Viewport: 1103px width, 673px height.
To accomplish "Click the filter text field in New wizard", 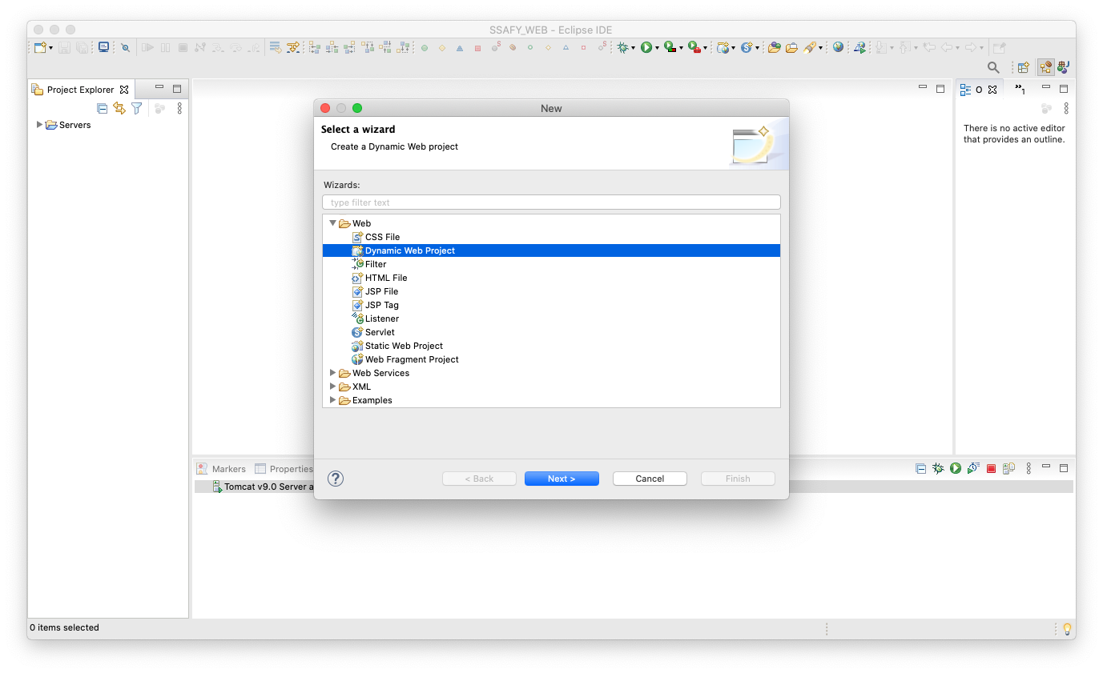I will (x=551, y=202).
